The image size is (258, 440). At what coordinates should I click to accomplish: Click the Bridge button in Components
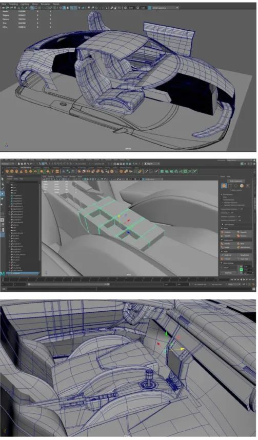228,248
